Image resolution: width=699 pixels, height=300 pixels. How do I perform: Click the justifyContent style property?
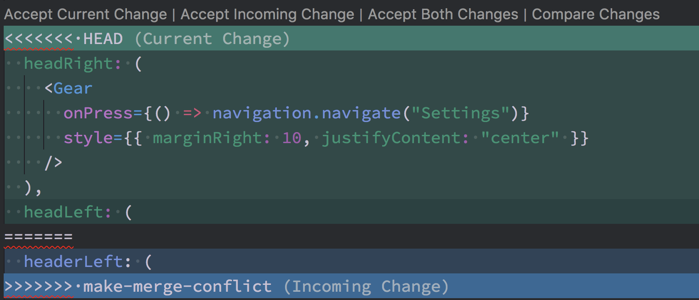392,137
